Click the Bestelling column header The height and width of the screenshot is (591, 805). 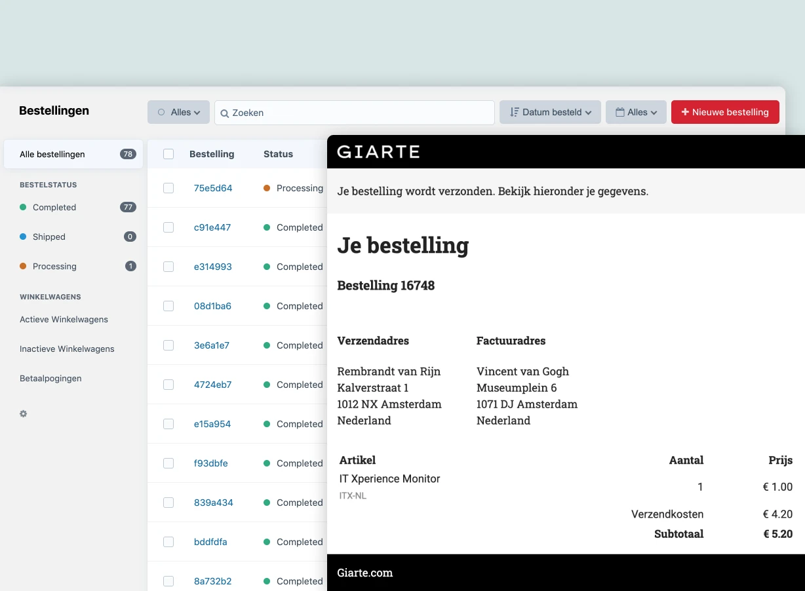(x=212, y=154)
